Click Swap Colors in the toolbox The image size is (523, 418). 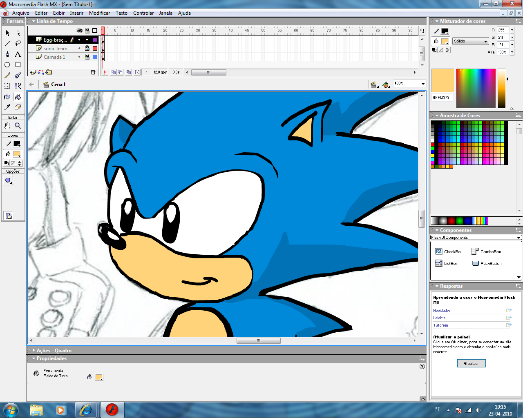pyautogui.click(x=19, y=163)
